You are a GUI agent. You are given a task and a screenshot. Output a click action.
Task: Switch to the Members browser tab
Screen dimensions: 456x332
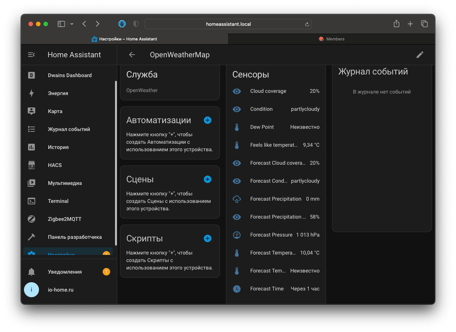331,39
